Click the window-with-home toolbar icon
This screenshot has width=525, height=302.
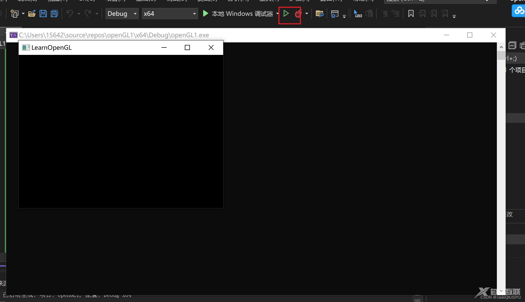[335, 14]
